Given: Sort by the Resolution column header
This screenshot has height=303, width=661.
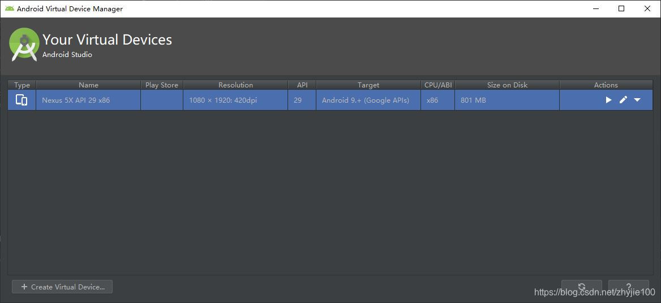Looking at the screenshot, I should [x=235, y=85].
